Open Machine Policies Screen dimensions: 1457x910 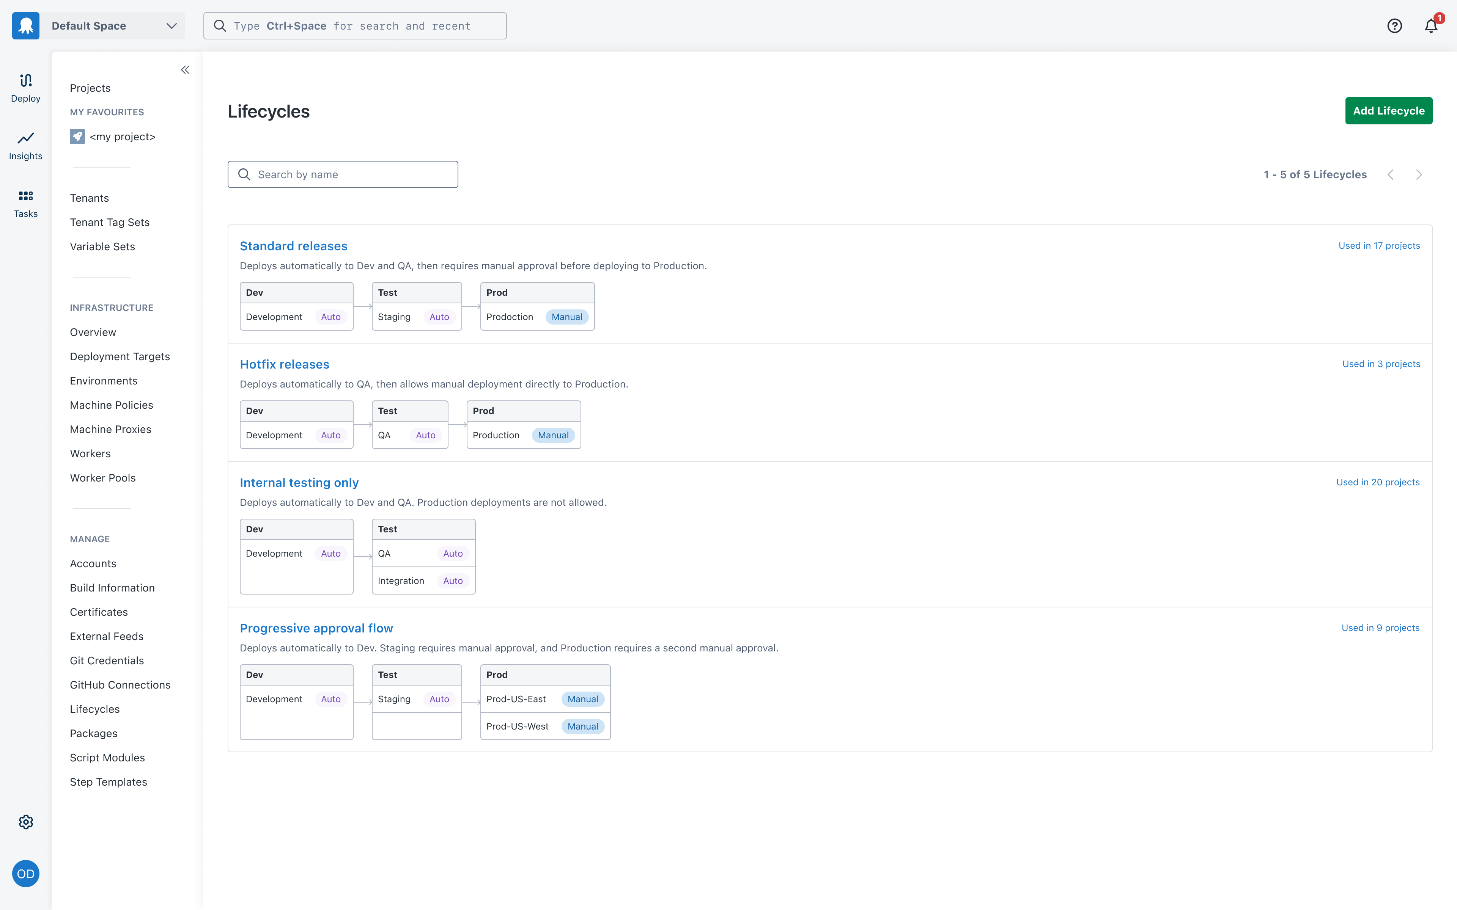[x=112, y=405]
